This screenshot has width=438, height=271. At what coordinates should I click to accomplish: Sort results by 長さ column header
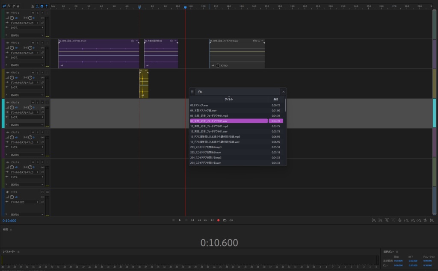276,99
